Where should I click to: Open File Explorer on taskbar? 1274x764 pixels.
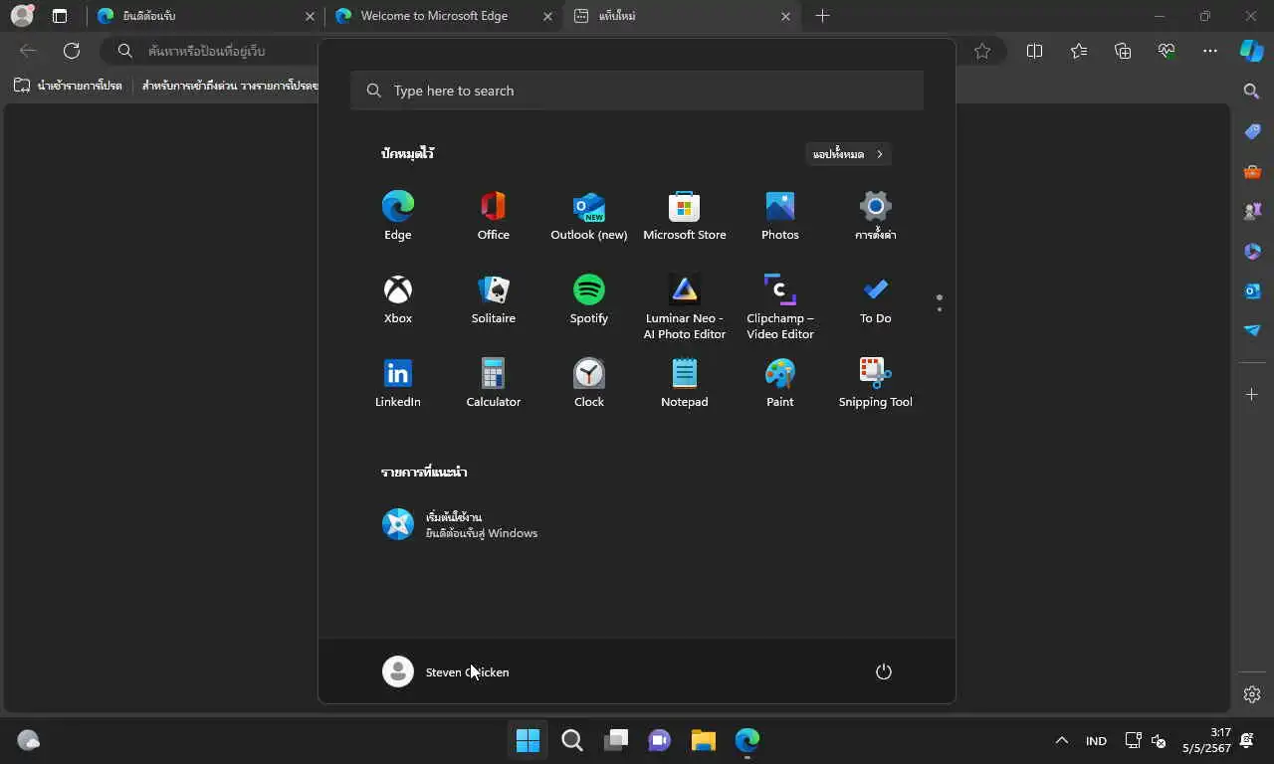pos(703,740)
